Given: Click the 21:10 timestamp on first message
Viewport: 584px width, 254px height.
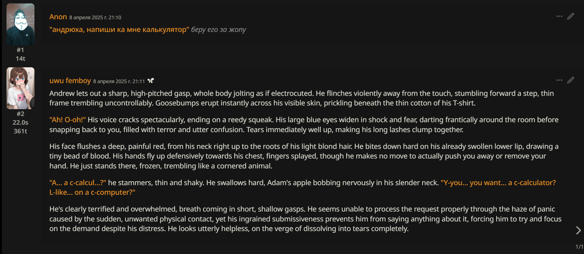Looking at the screenshot, I should coord(95,17).
